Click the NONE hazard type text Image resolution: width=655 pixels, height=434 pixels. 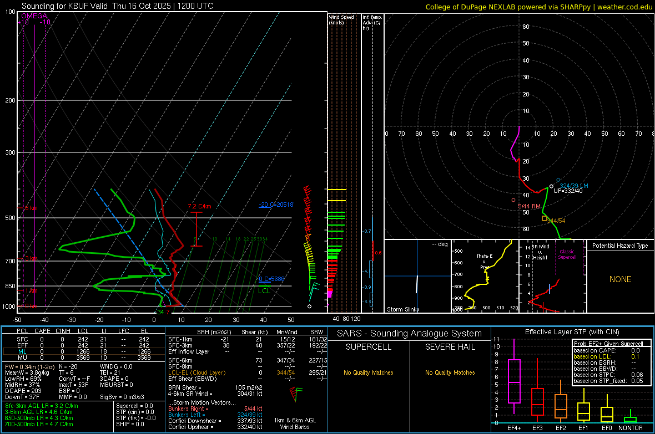(x=620, y=279)
